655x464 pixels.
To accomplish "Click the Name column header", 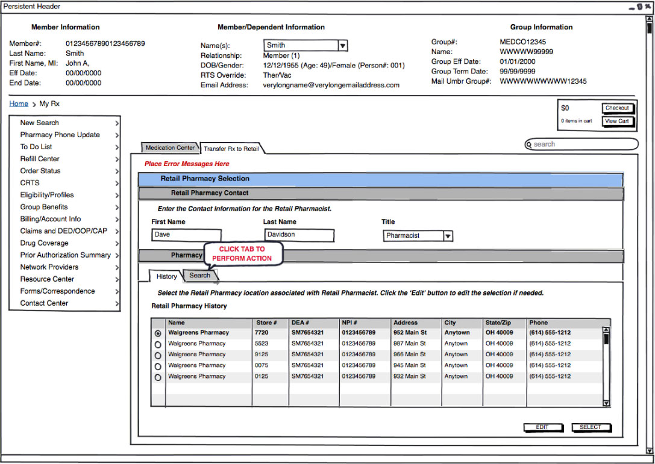I will (209, 323).
